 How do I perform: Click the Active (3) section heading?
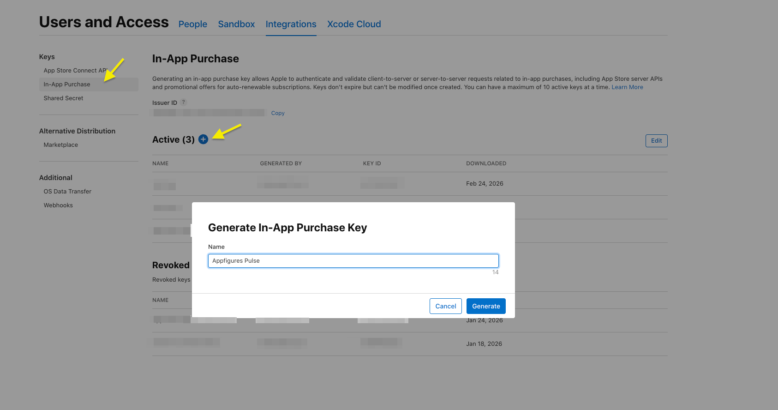[174, 139]
